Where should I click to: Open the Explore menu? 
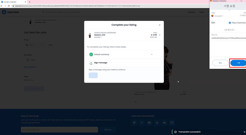click(191, 12)
